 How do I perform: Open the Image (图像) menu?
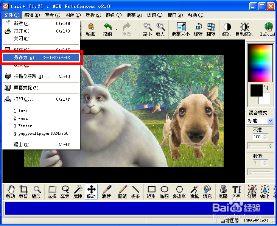click(x=73, y=15)
